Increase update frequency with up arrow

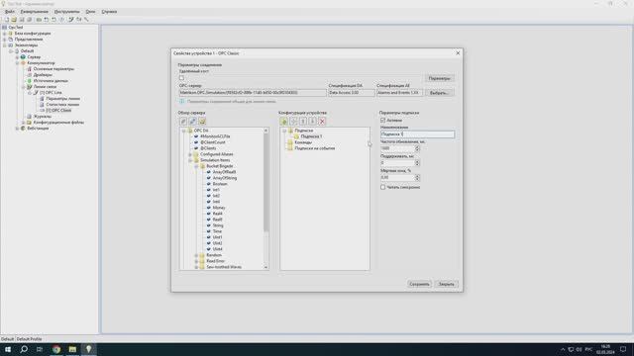coord(417,147)
